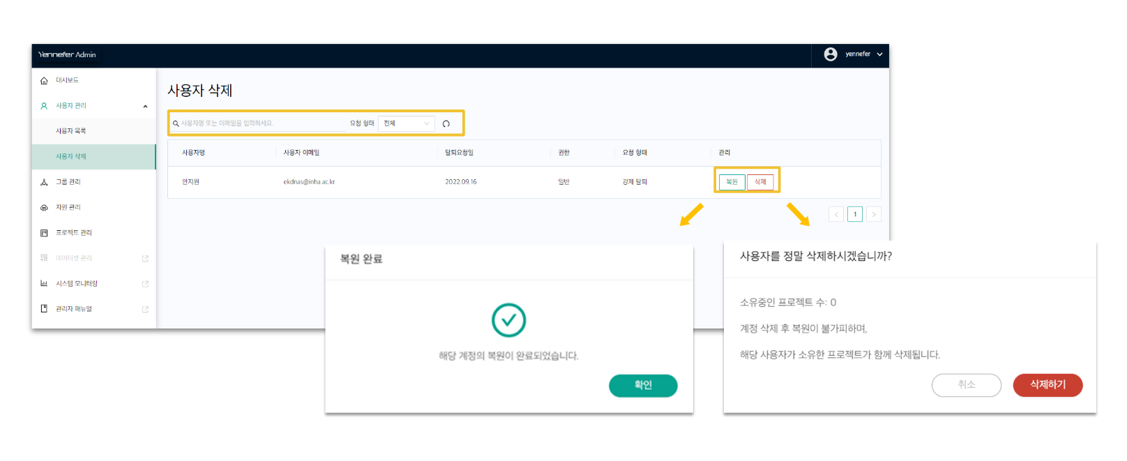Click the 대시보드 home icon
The width and height of the screenshot is (1127, 461).
[x=44, y=81]
